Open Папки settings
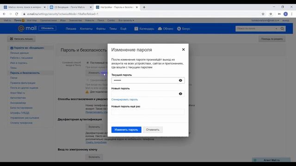The image size is (296, 166). click(x=13, y=78)
